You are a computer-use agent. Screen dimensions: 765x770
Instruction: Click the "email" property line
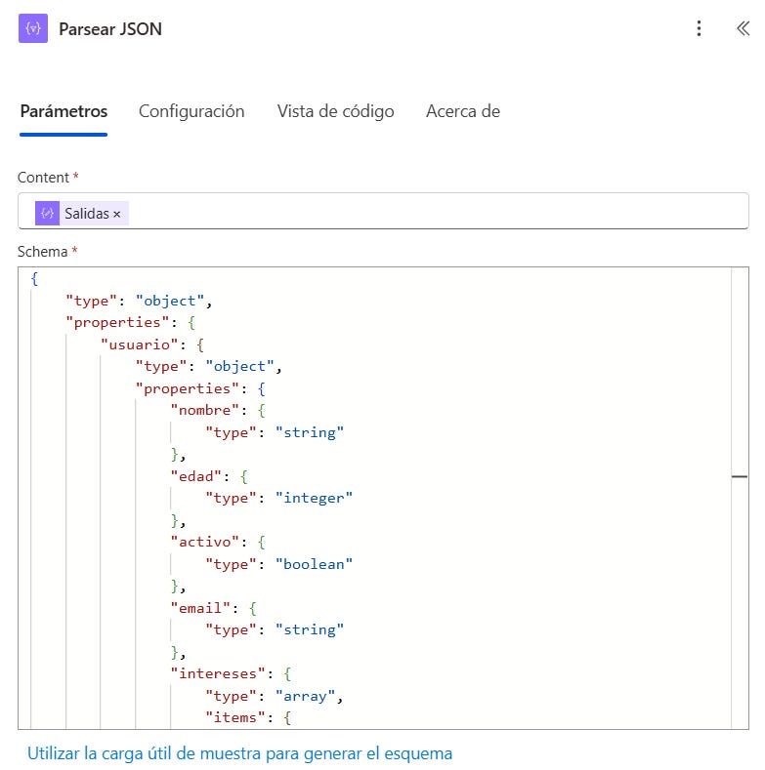(213, 608)
